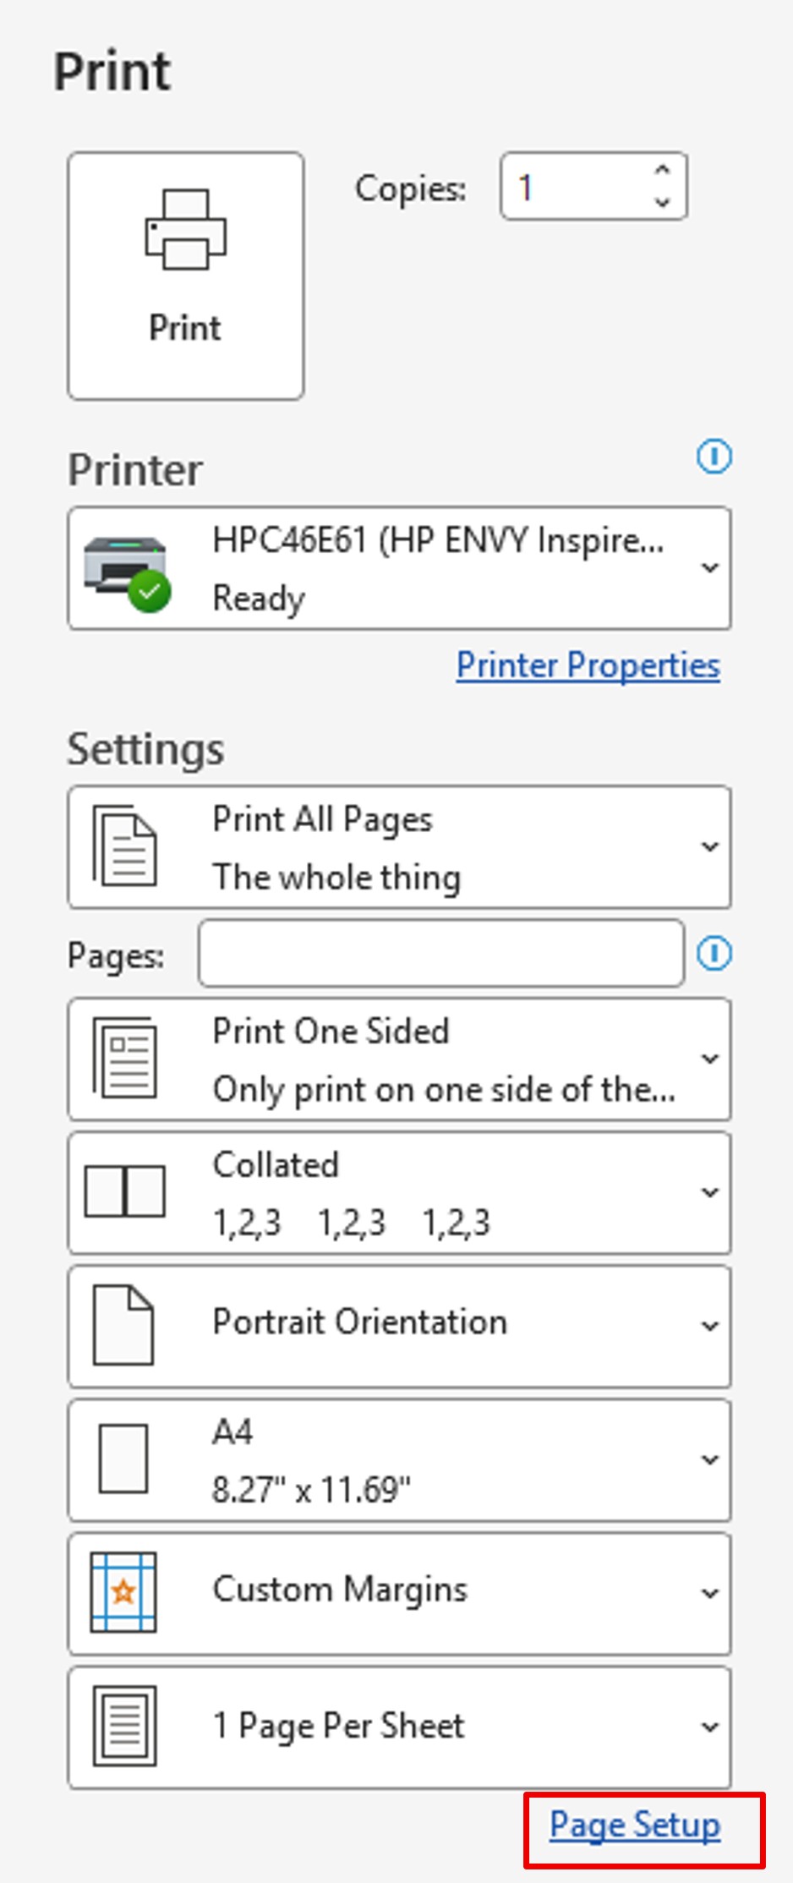793x1883 pixels.
Task: Click the '1,2,3 1,2,3 1,2,3' collation text
Action: tap(352, 1223)
